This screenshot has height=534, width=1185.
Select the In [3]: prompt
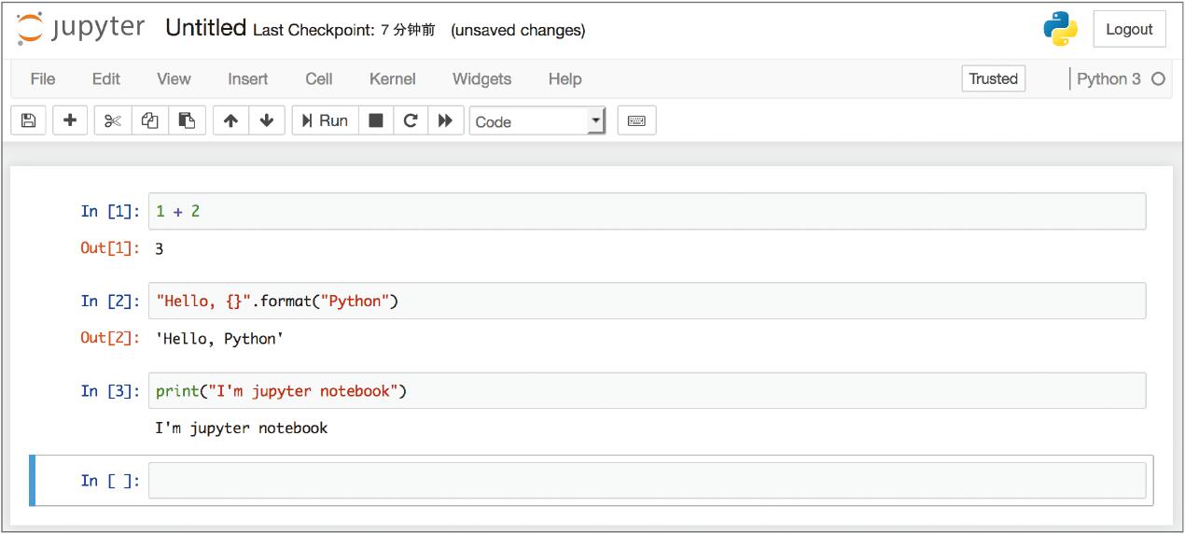point(110,390)
